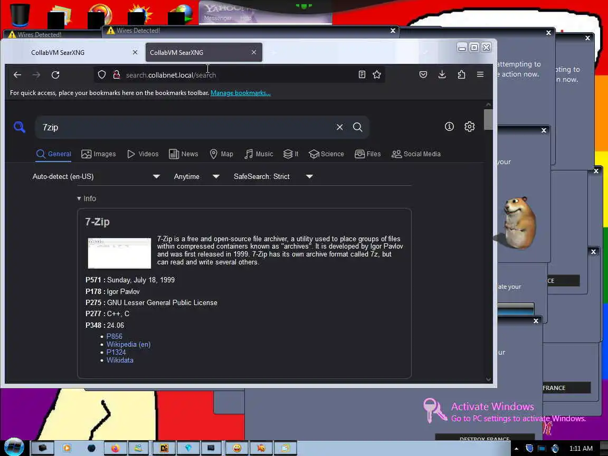Screen dimensions: 608x456
Task: Open the Firefox hamburger menu
Action: 480,74
